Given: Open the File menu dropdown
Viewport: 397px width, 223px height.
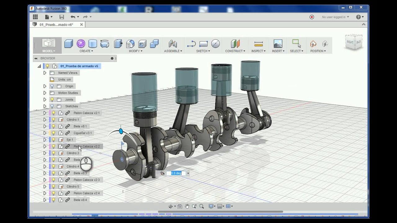Looking at the screenshot, I should [x=48, y=17].
